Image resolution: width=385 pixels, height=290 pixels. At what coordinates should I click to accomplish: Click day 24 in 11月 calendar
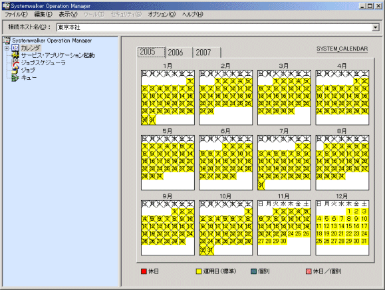[291, 233]
